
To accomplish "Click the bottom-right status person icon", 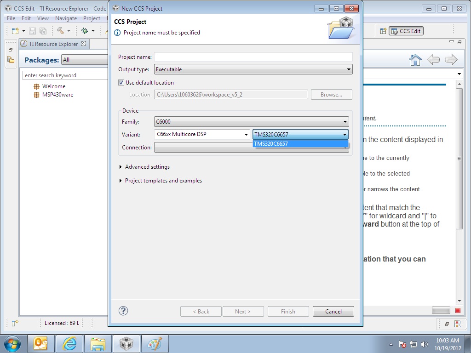I will pyautogui.click(x=458, y=324).
